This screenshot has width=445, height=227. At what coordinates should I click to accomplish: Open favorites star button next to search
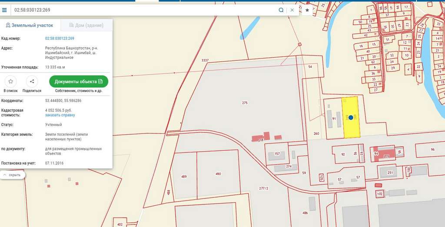307,10
